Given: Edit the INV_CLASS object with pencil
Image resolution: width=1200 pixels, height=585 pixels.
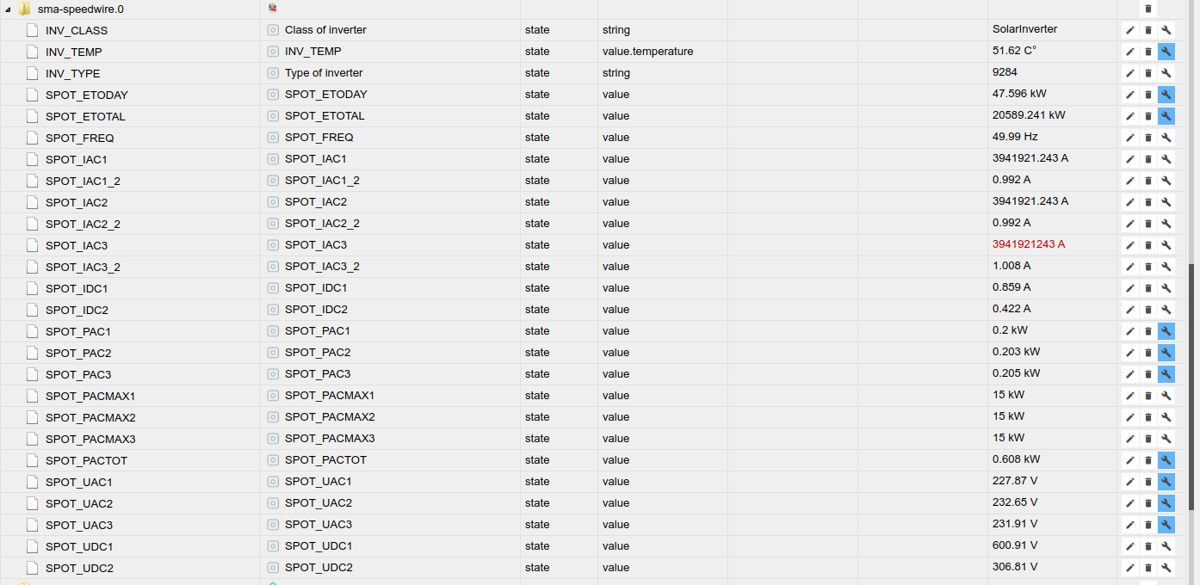Looking at the screenshot, I should point(1129,30).
